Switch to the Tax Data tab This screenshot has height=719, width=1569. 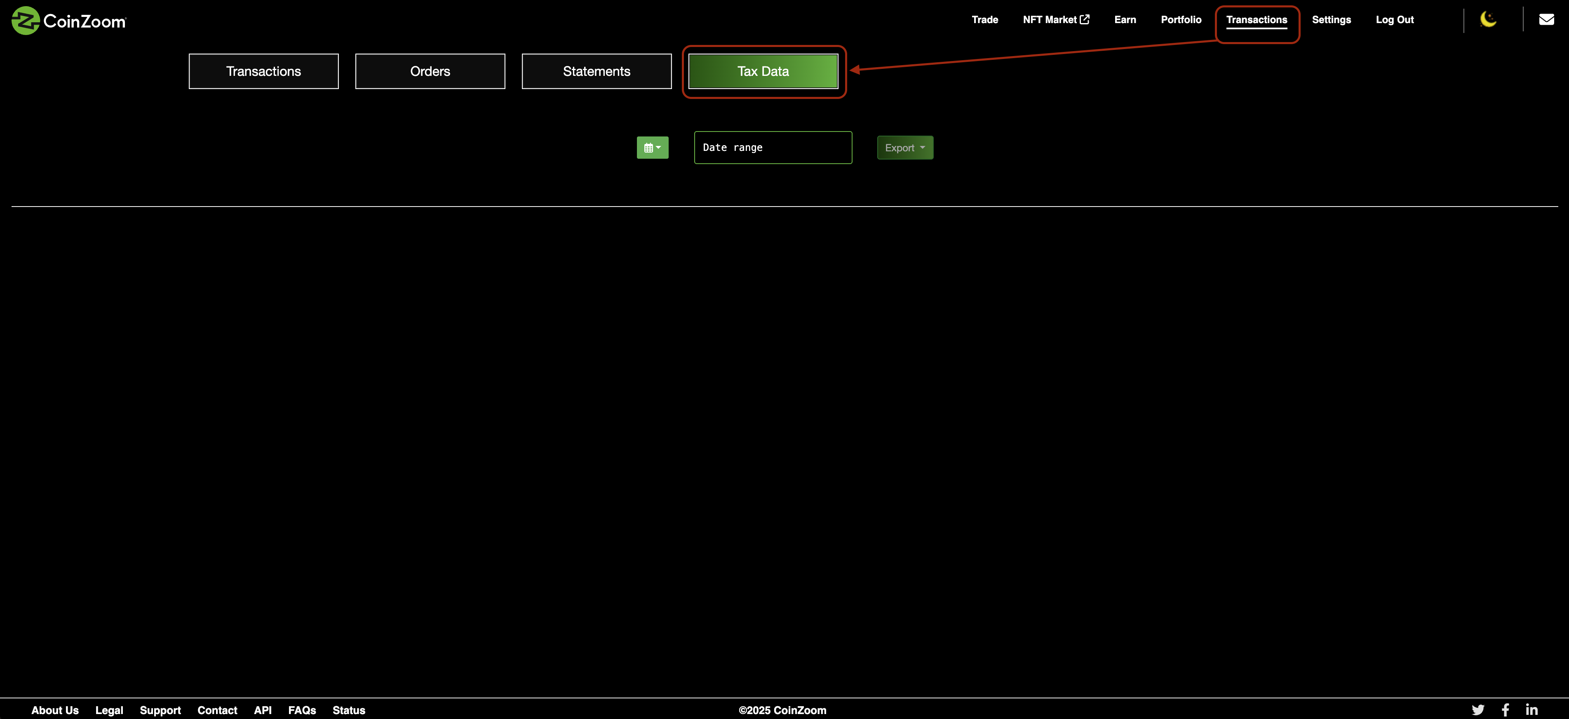point(763,71)
